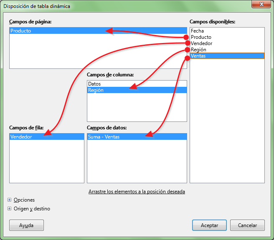Select Producto in Campos de página

21,31
